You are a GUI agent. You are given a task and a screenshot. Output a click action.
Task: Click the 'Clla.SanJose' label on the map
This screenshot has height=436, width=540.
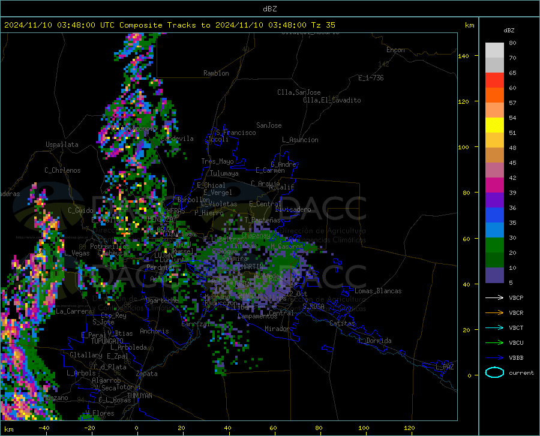(x=299, y=92)
